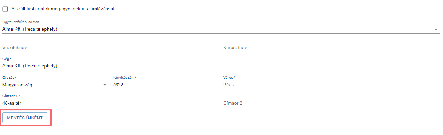Click the 'Ország *' field label
Viewport: 443px width, 135px height.
(9, 77)
